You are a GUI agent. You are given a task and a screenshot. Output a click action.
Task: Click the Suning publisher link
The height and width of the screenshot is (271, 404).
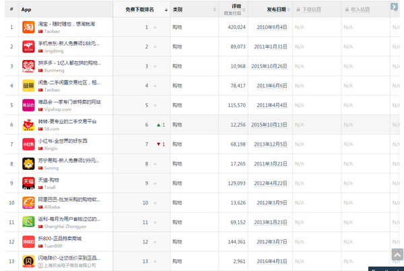(51, 168)
